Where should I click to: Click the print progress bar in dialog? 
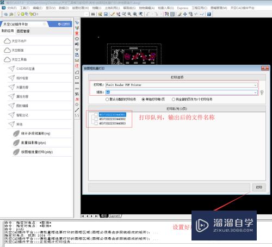(169, 187)
